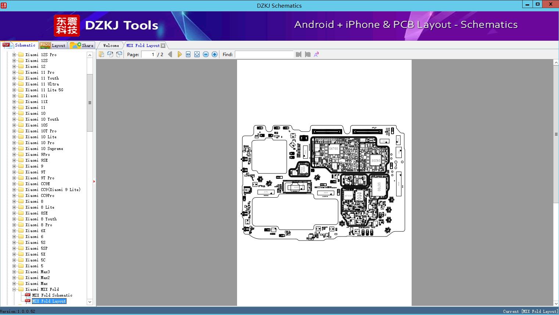This screenshot has width=559, height=315.
Task: Expand the Xiaomi 10 Youth node
Action: (14, 119)
